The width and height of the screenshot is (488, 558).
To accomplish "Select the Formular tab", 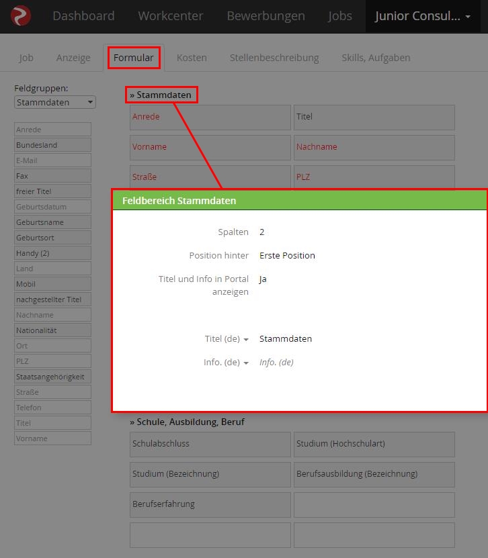I will [134, 58].
